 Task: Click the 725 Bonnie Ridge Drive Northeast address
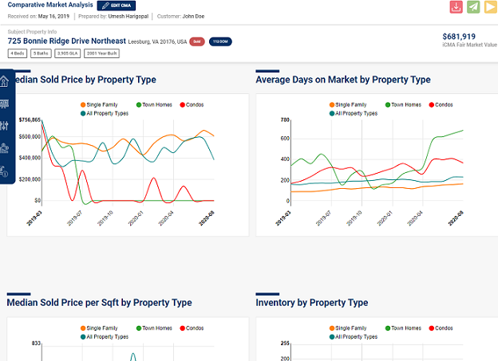tap(67, 41)
